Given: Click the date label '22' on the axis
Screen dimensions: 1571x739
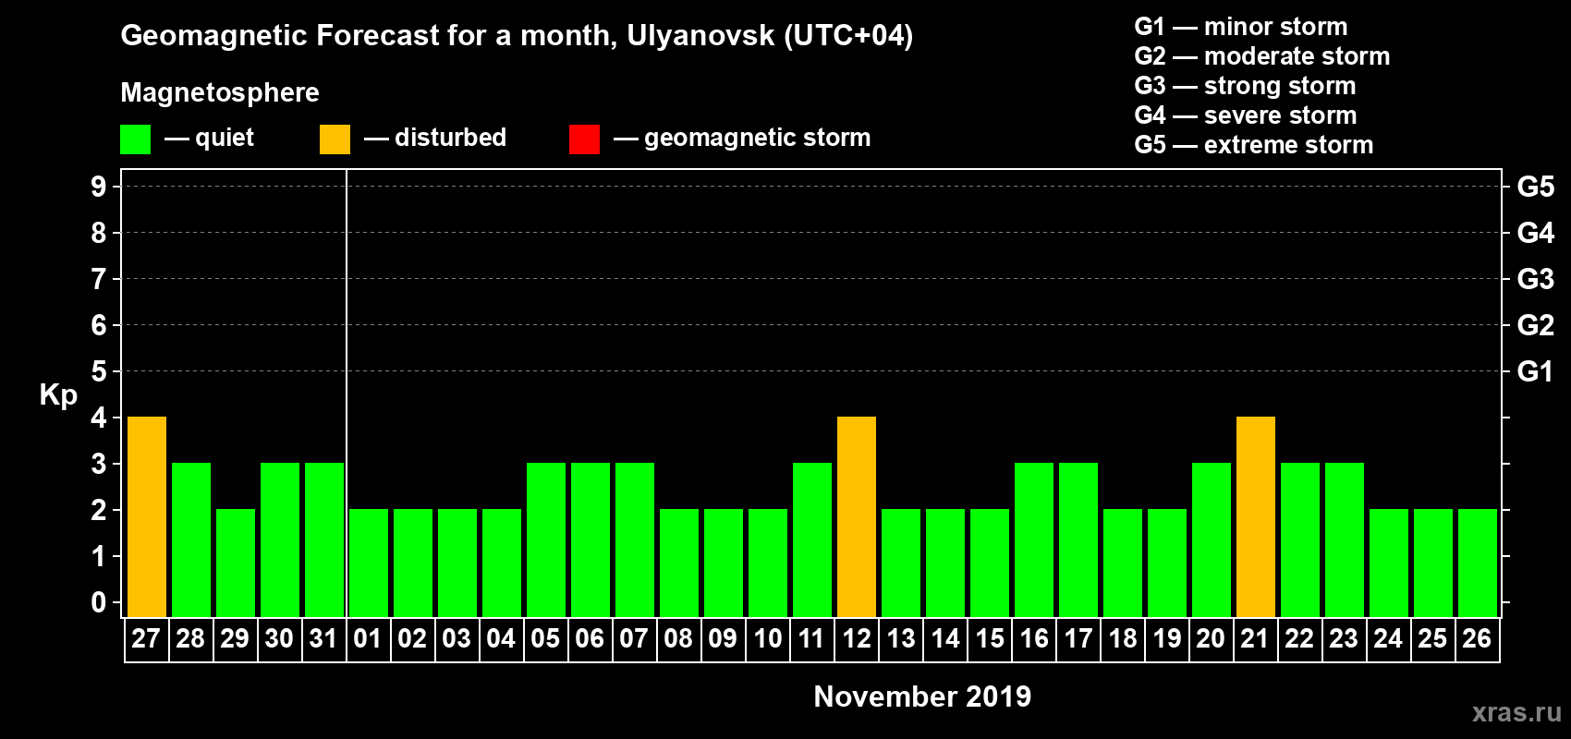Looking at the screenshot, I should click(x=1299, y=639).
